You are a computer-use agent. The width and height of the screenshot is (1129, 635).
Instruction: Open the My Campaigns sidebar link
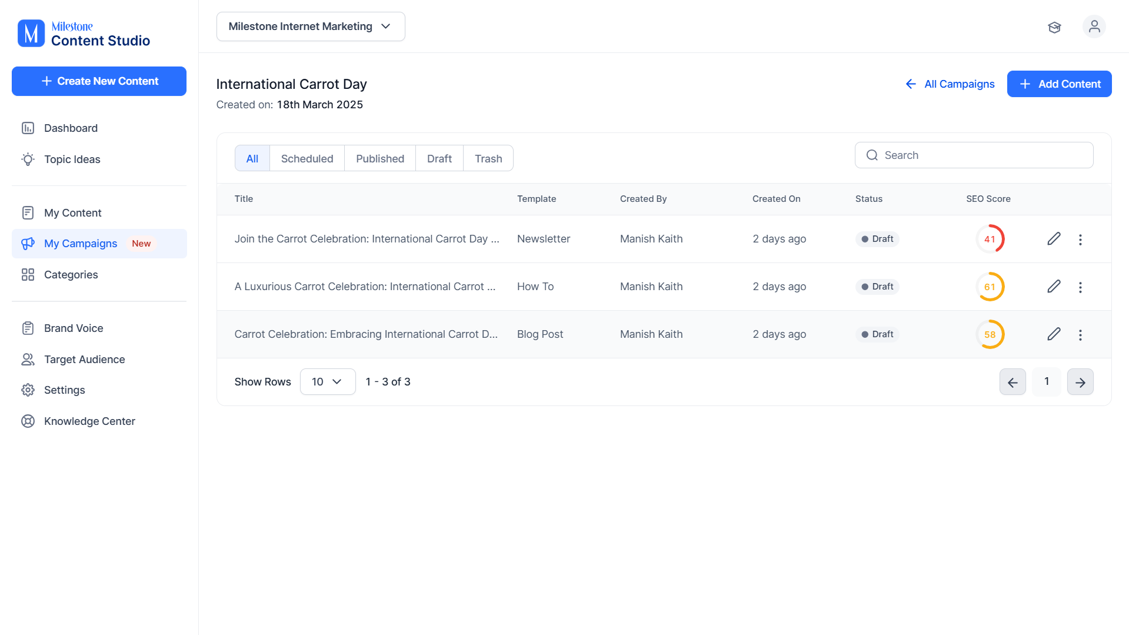[99, 244]
